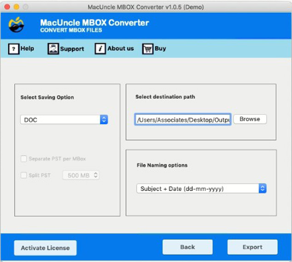This screenshot has width=292, height=262.
Task: Click the Buy shopping cart icon
Action: pos(148,49)
